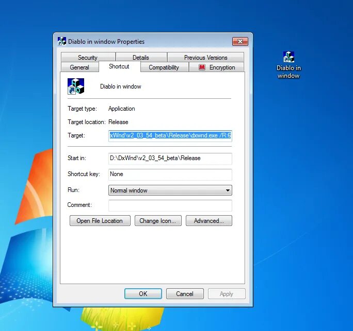Click the title bar icon of Properties dialog
The width and height of the screenshot is (353, 331).
tap(62, 41)
